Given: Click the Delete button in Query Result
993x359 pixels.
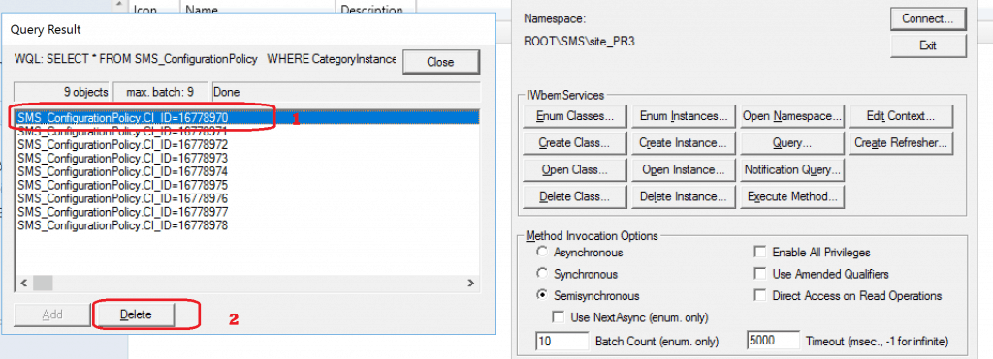Looking at the screenshot, I should pyautogui.click(x=135, y=314).
